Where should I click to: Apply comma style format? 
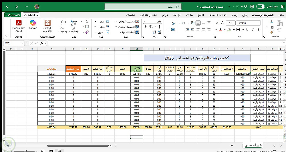(x=146, y=27)
